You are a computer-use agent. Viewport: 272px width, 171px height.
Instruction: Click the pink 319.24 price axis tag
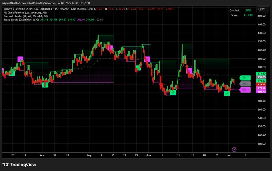pyautogui.click(x=261, y=88)
